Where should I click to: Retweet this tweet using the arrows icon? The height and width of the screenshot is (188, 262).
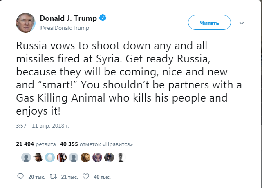pos(53,177)
